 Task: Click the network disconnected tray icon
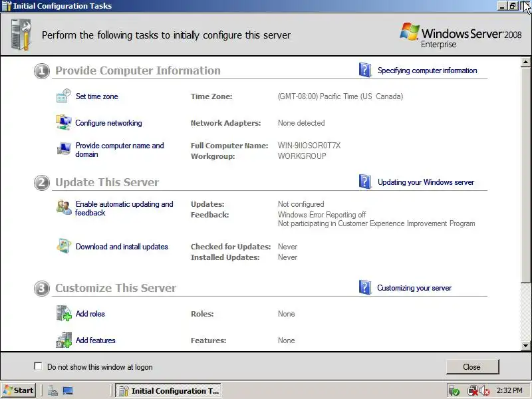(472, 391)
